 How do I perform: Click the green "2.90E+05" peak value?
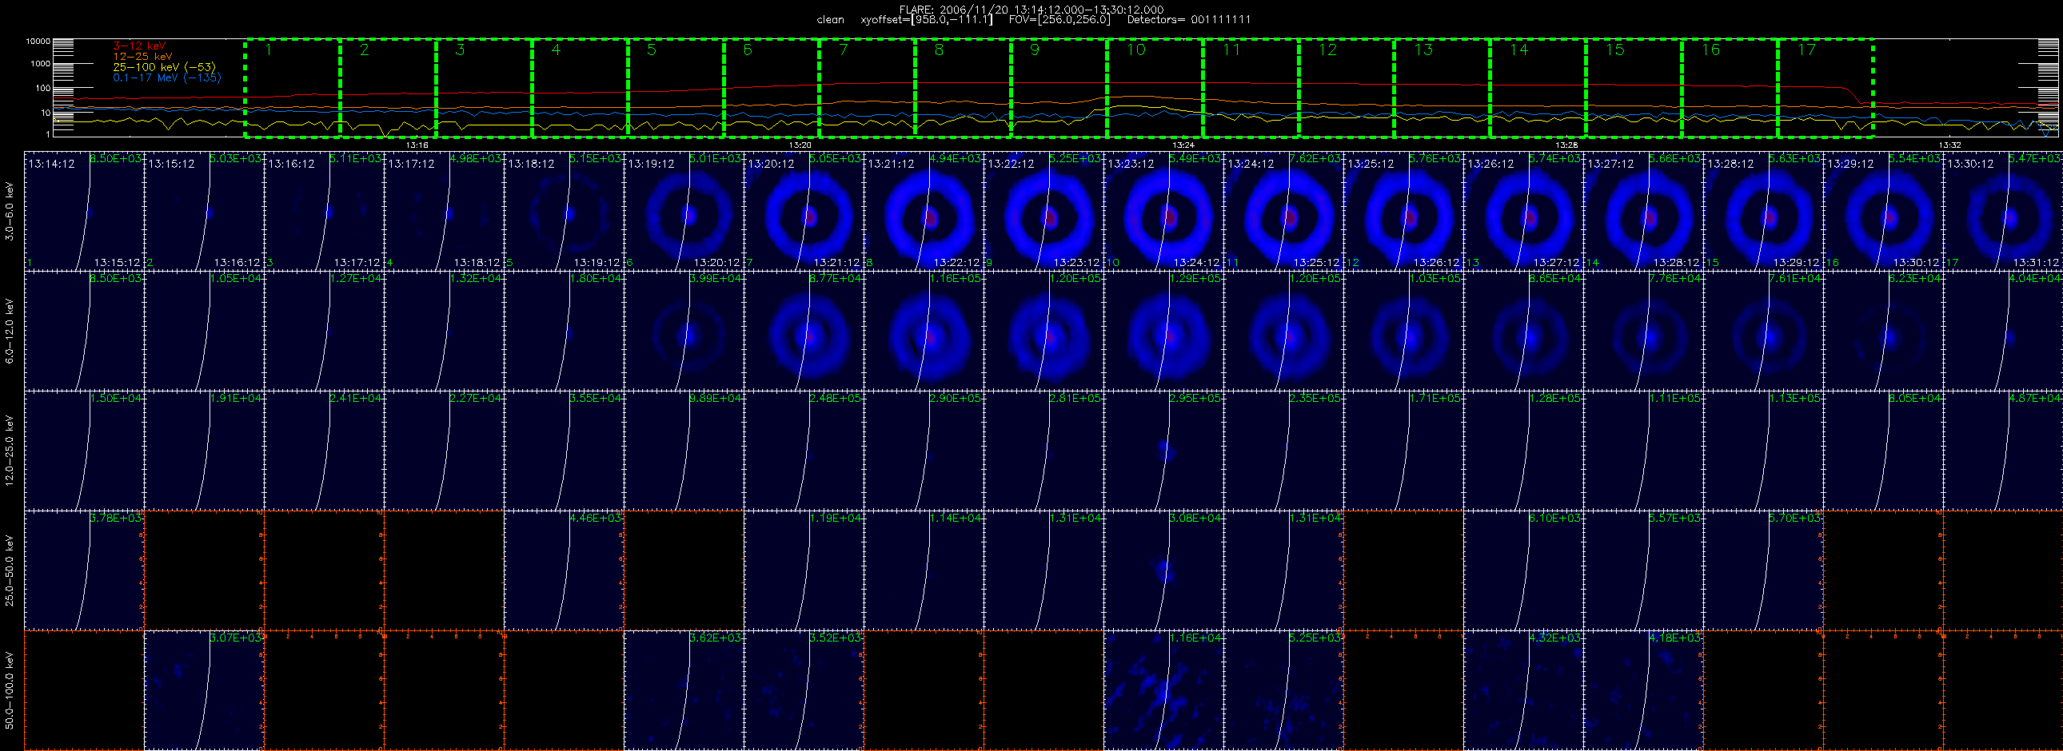point(956,399)
